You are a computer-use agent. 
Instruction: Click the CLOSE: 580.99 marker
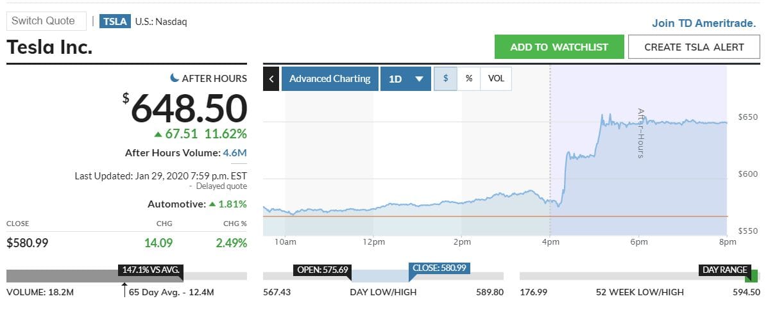(439, 268)
